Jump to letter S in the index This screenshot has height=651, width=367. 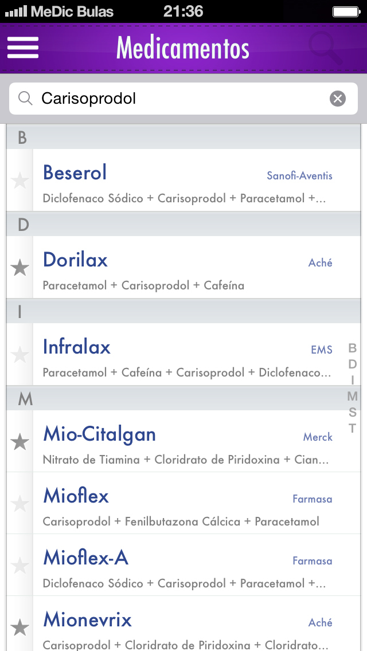pos(353,412)
